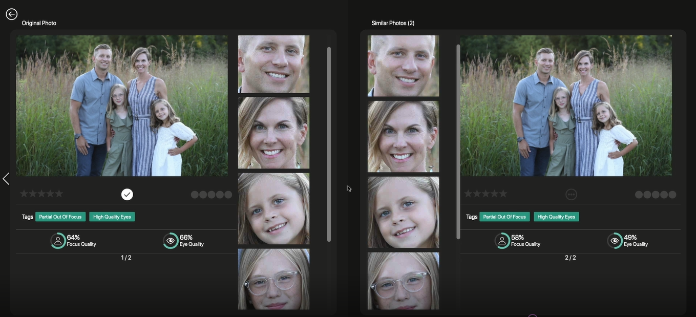
Task: Apply second color label to similar photo
Action: (x=647, y=195)
